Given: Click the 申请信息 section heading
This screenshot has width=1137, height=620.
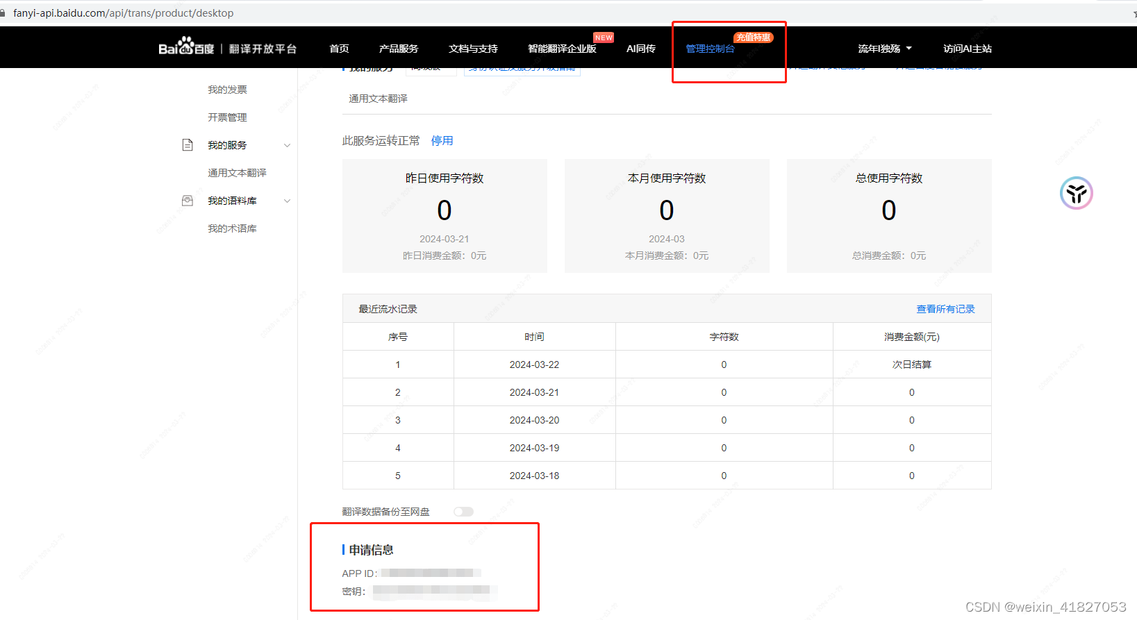Looking at the screenshot, I should (x=371, y=550).
